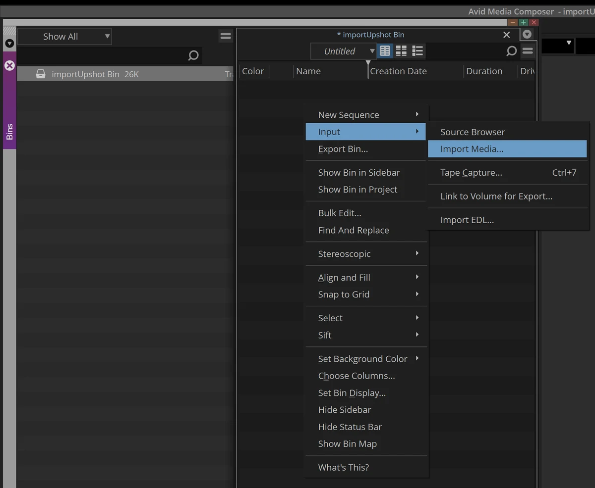Choose Hide Sidebar menu entry
This screenshot has width=595, height=488.
click(x=366, y=410)
